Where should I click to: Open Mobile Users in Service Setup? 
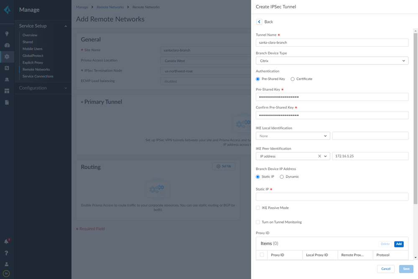(x=33, y=49)
